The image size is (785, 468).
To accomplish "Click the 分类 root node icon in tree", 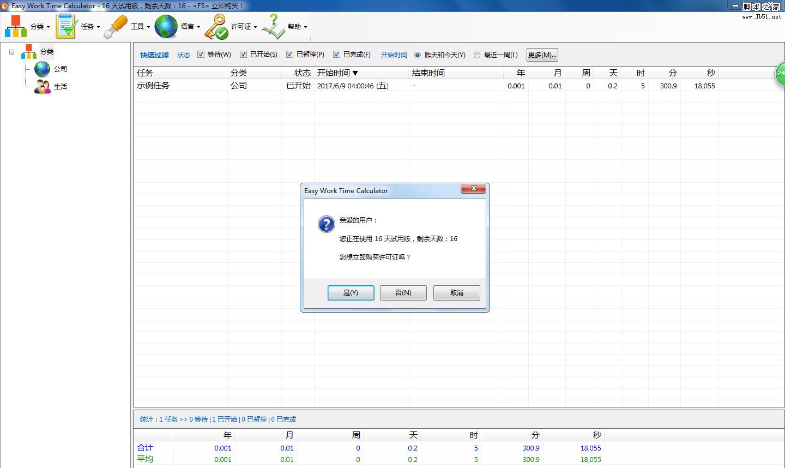I will tap(29, 52).
